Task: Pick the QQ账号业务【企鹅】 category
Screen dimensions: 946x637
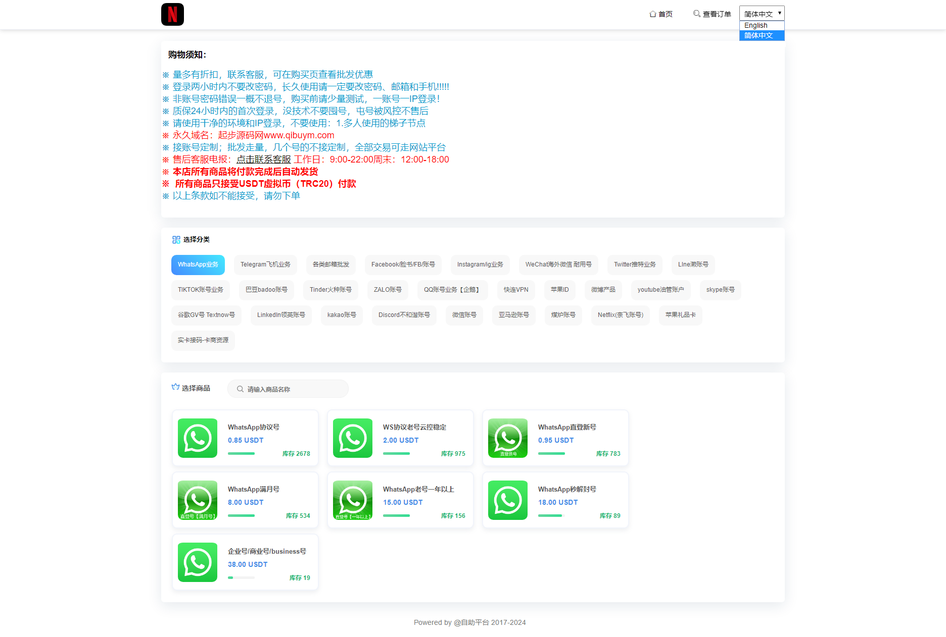Action: pos(453,290)
